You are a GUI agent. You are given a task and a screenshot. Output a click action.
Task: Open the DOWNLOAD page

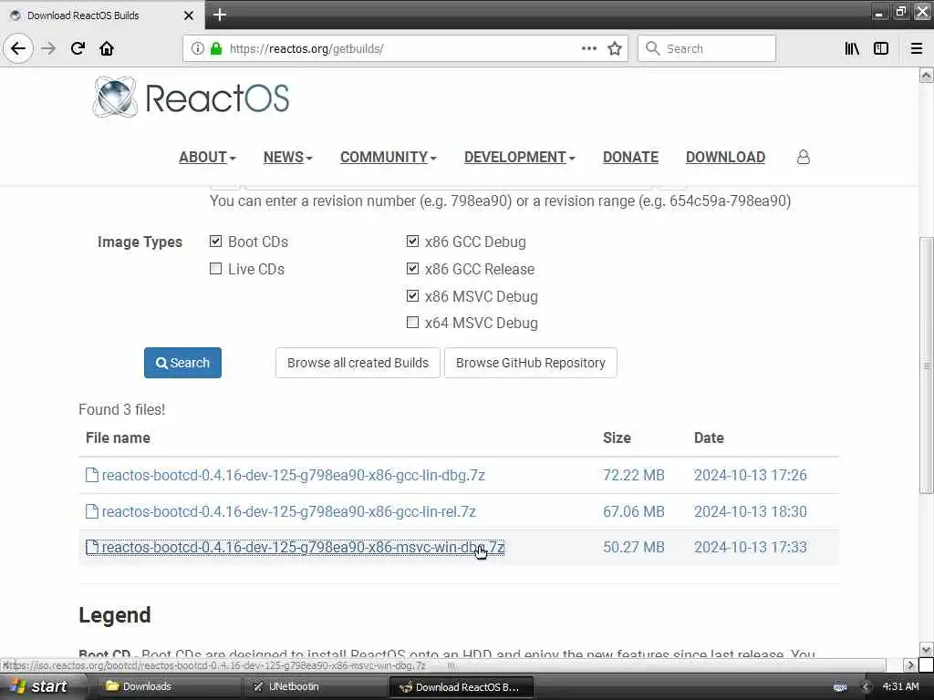[725, 157]
